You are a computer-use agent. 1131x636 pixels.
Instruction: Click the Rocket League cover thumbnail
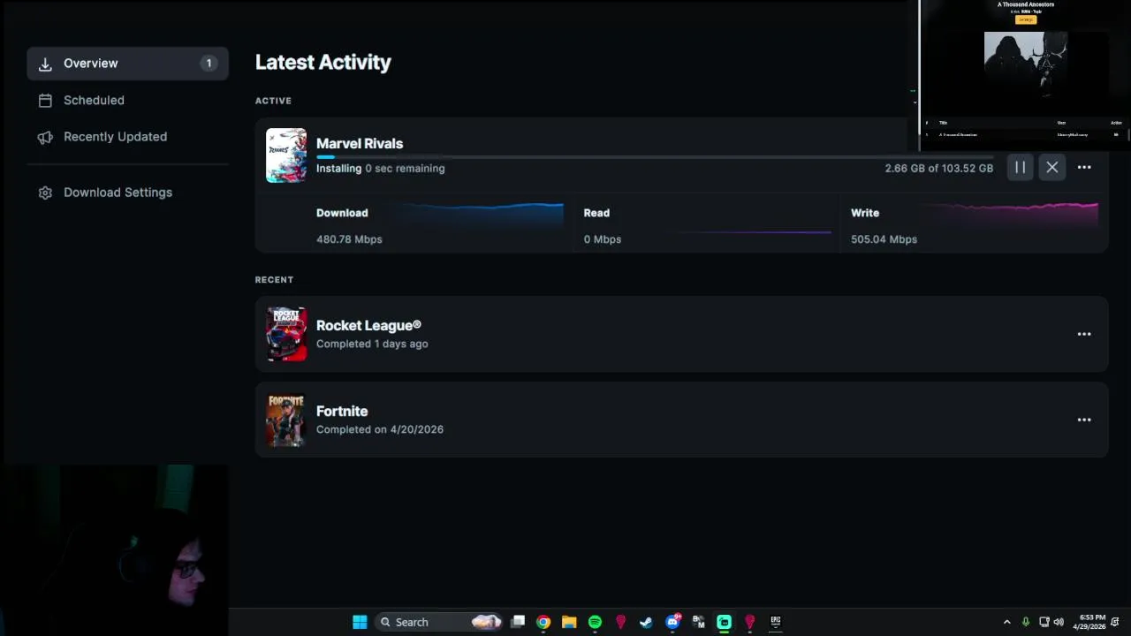[x=286, y=334]
